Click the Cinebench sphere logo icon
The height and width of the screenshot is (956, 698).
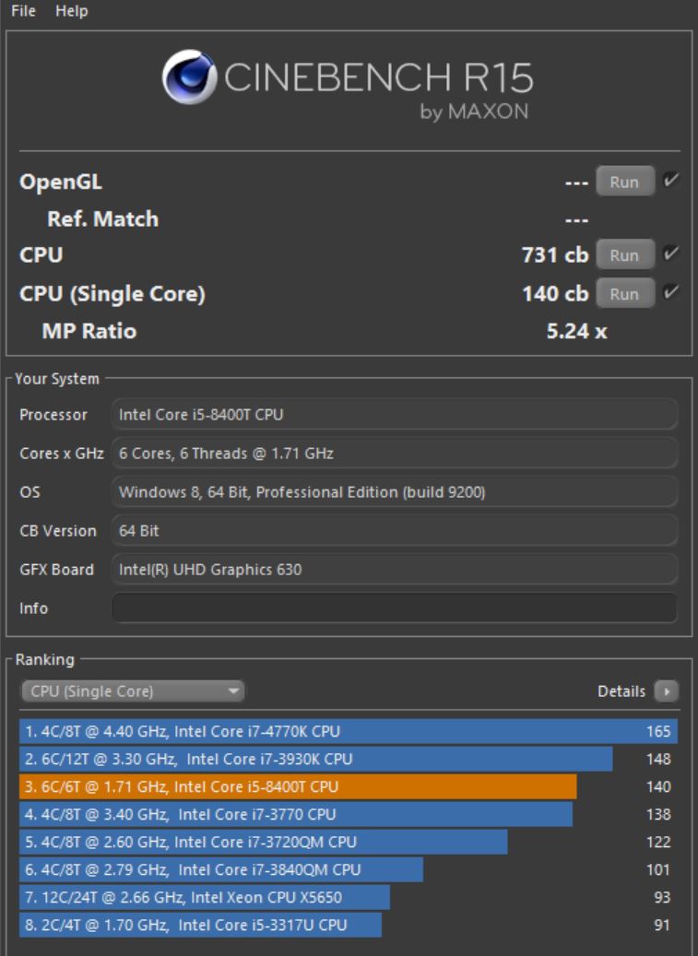pyautogui.click(x=190, y=77)
